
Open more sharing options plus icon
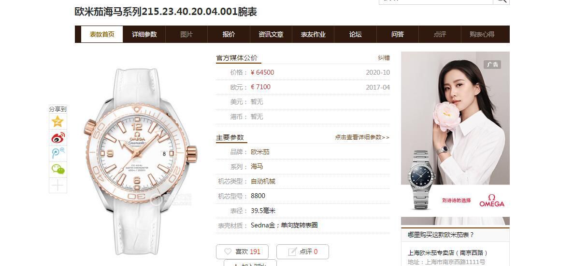click(x=58, y=186)
